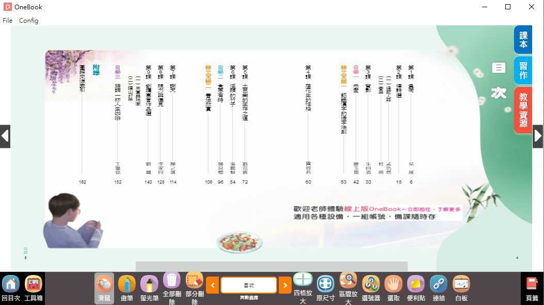The width and height of the screenshot is (544, 305).
Task: Minimize the OneBook window
Action: pyautogui.click(x=485, y=7)
